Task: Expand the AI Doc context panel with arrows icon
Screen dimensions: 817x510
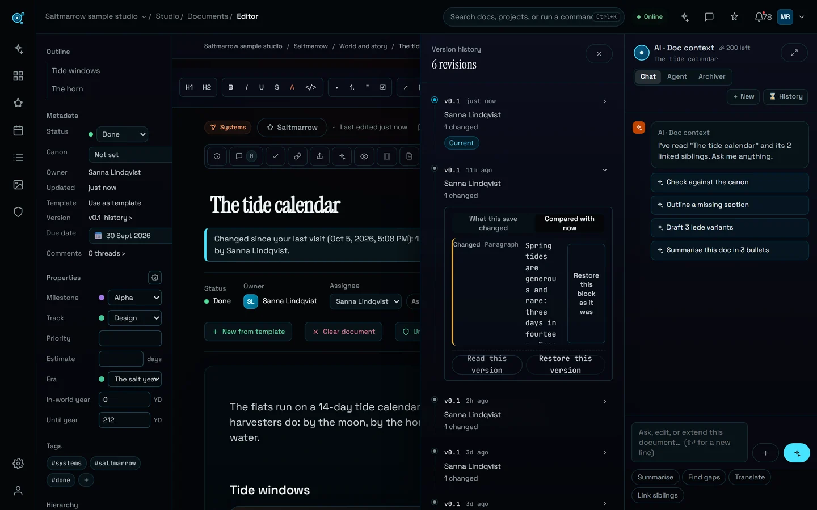Action: (x=794, y=53)
